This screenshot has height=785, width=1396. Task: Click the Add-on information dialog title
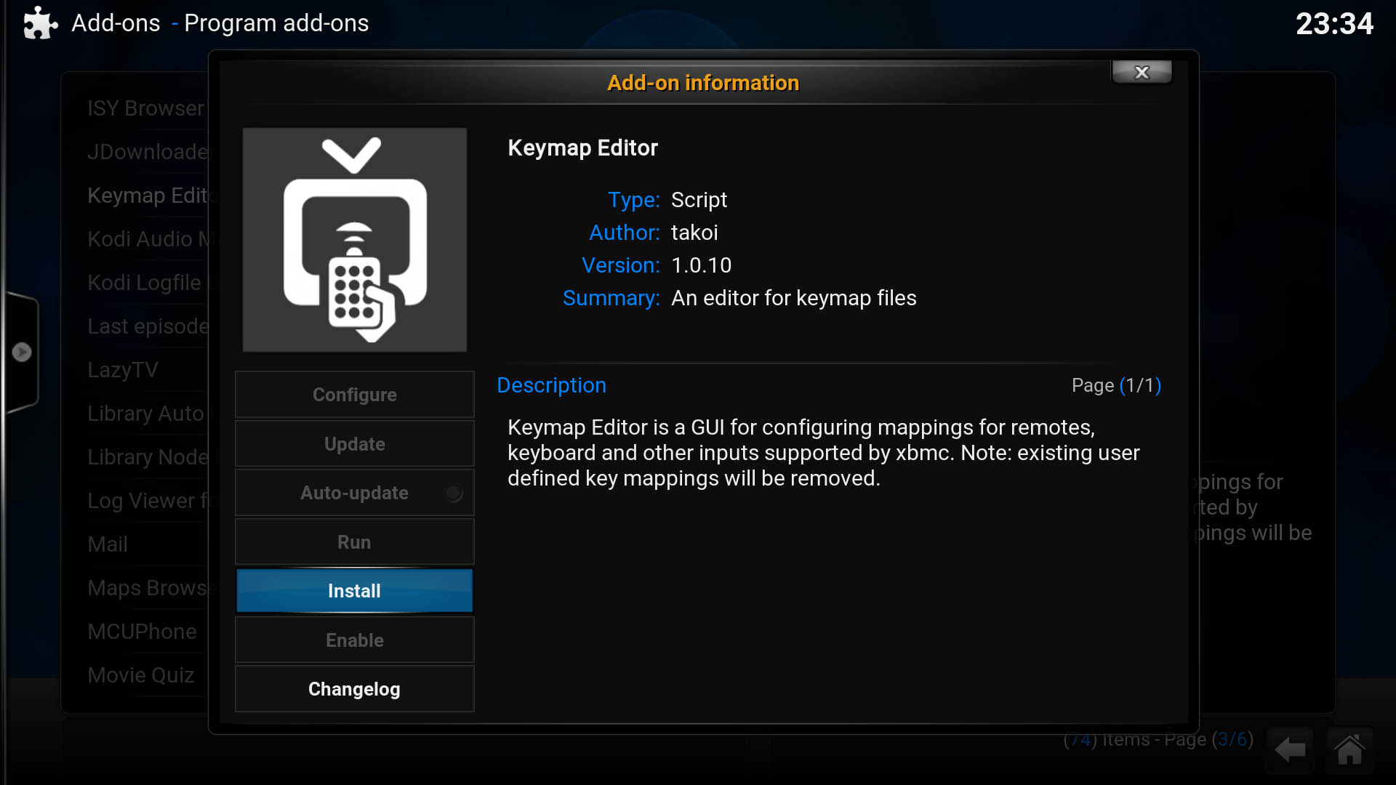tap(703, 83)
